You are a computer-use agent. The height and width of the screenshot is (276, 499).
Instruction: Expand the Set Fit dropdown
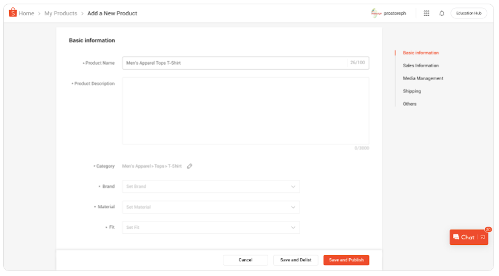[x=211, y=228]
